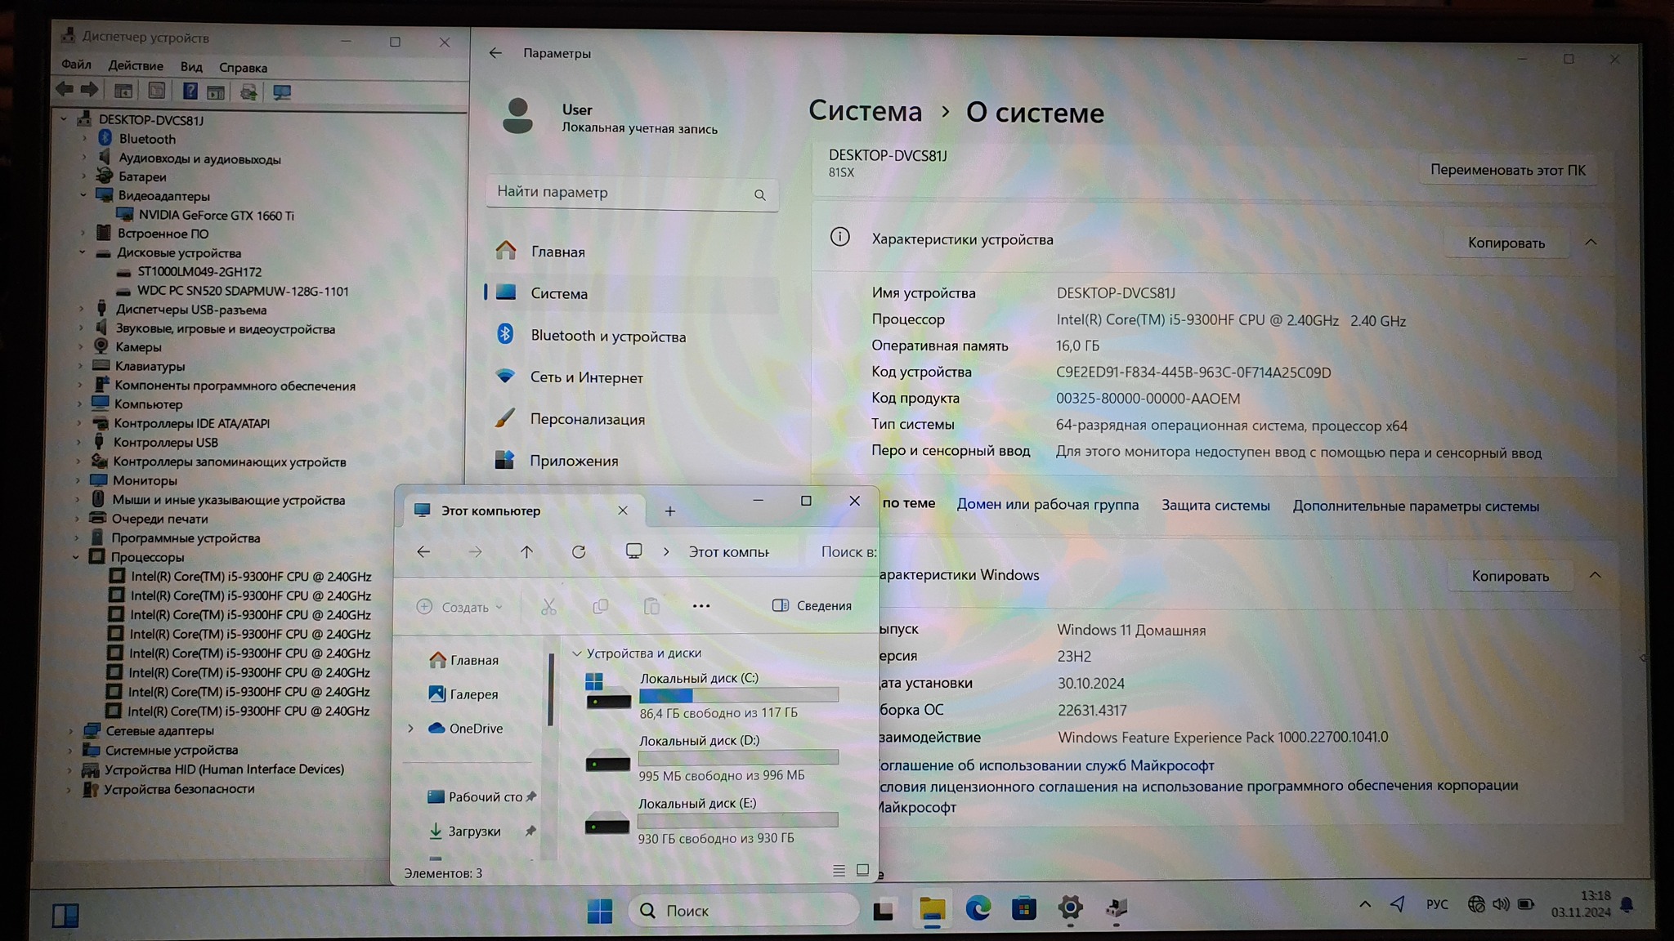This screenshot has height=941, width=1674.
Task: Switch Explorer to details list view icon
Action: (x=839, y=871)
